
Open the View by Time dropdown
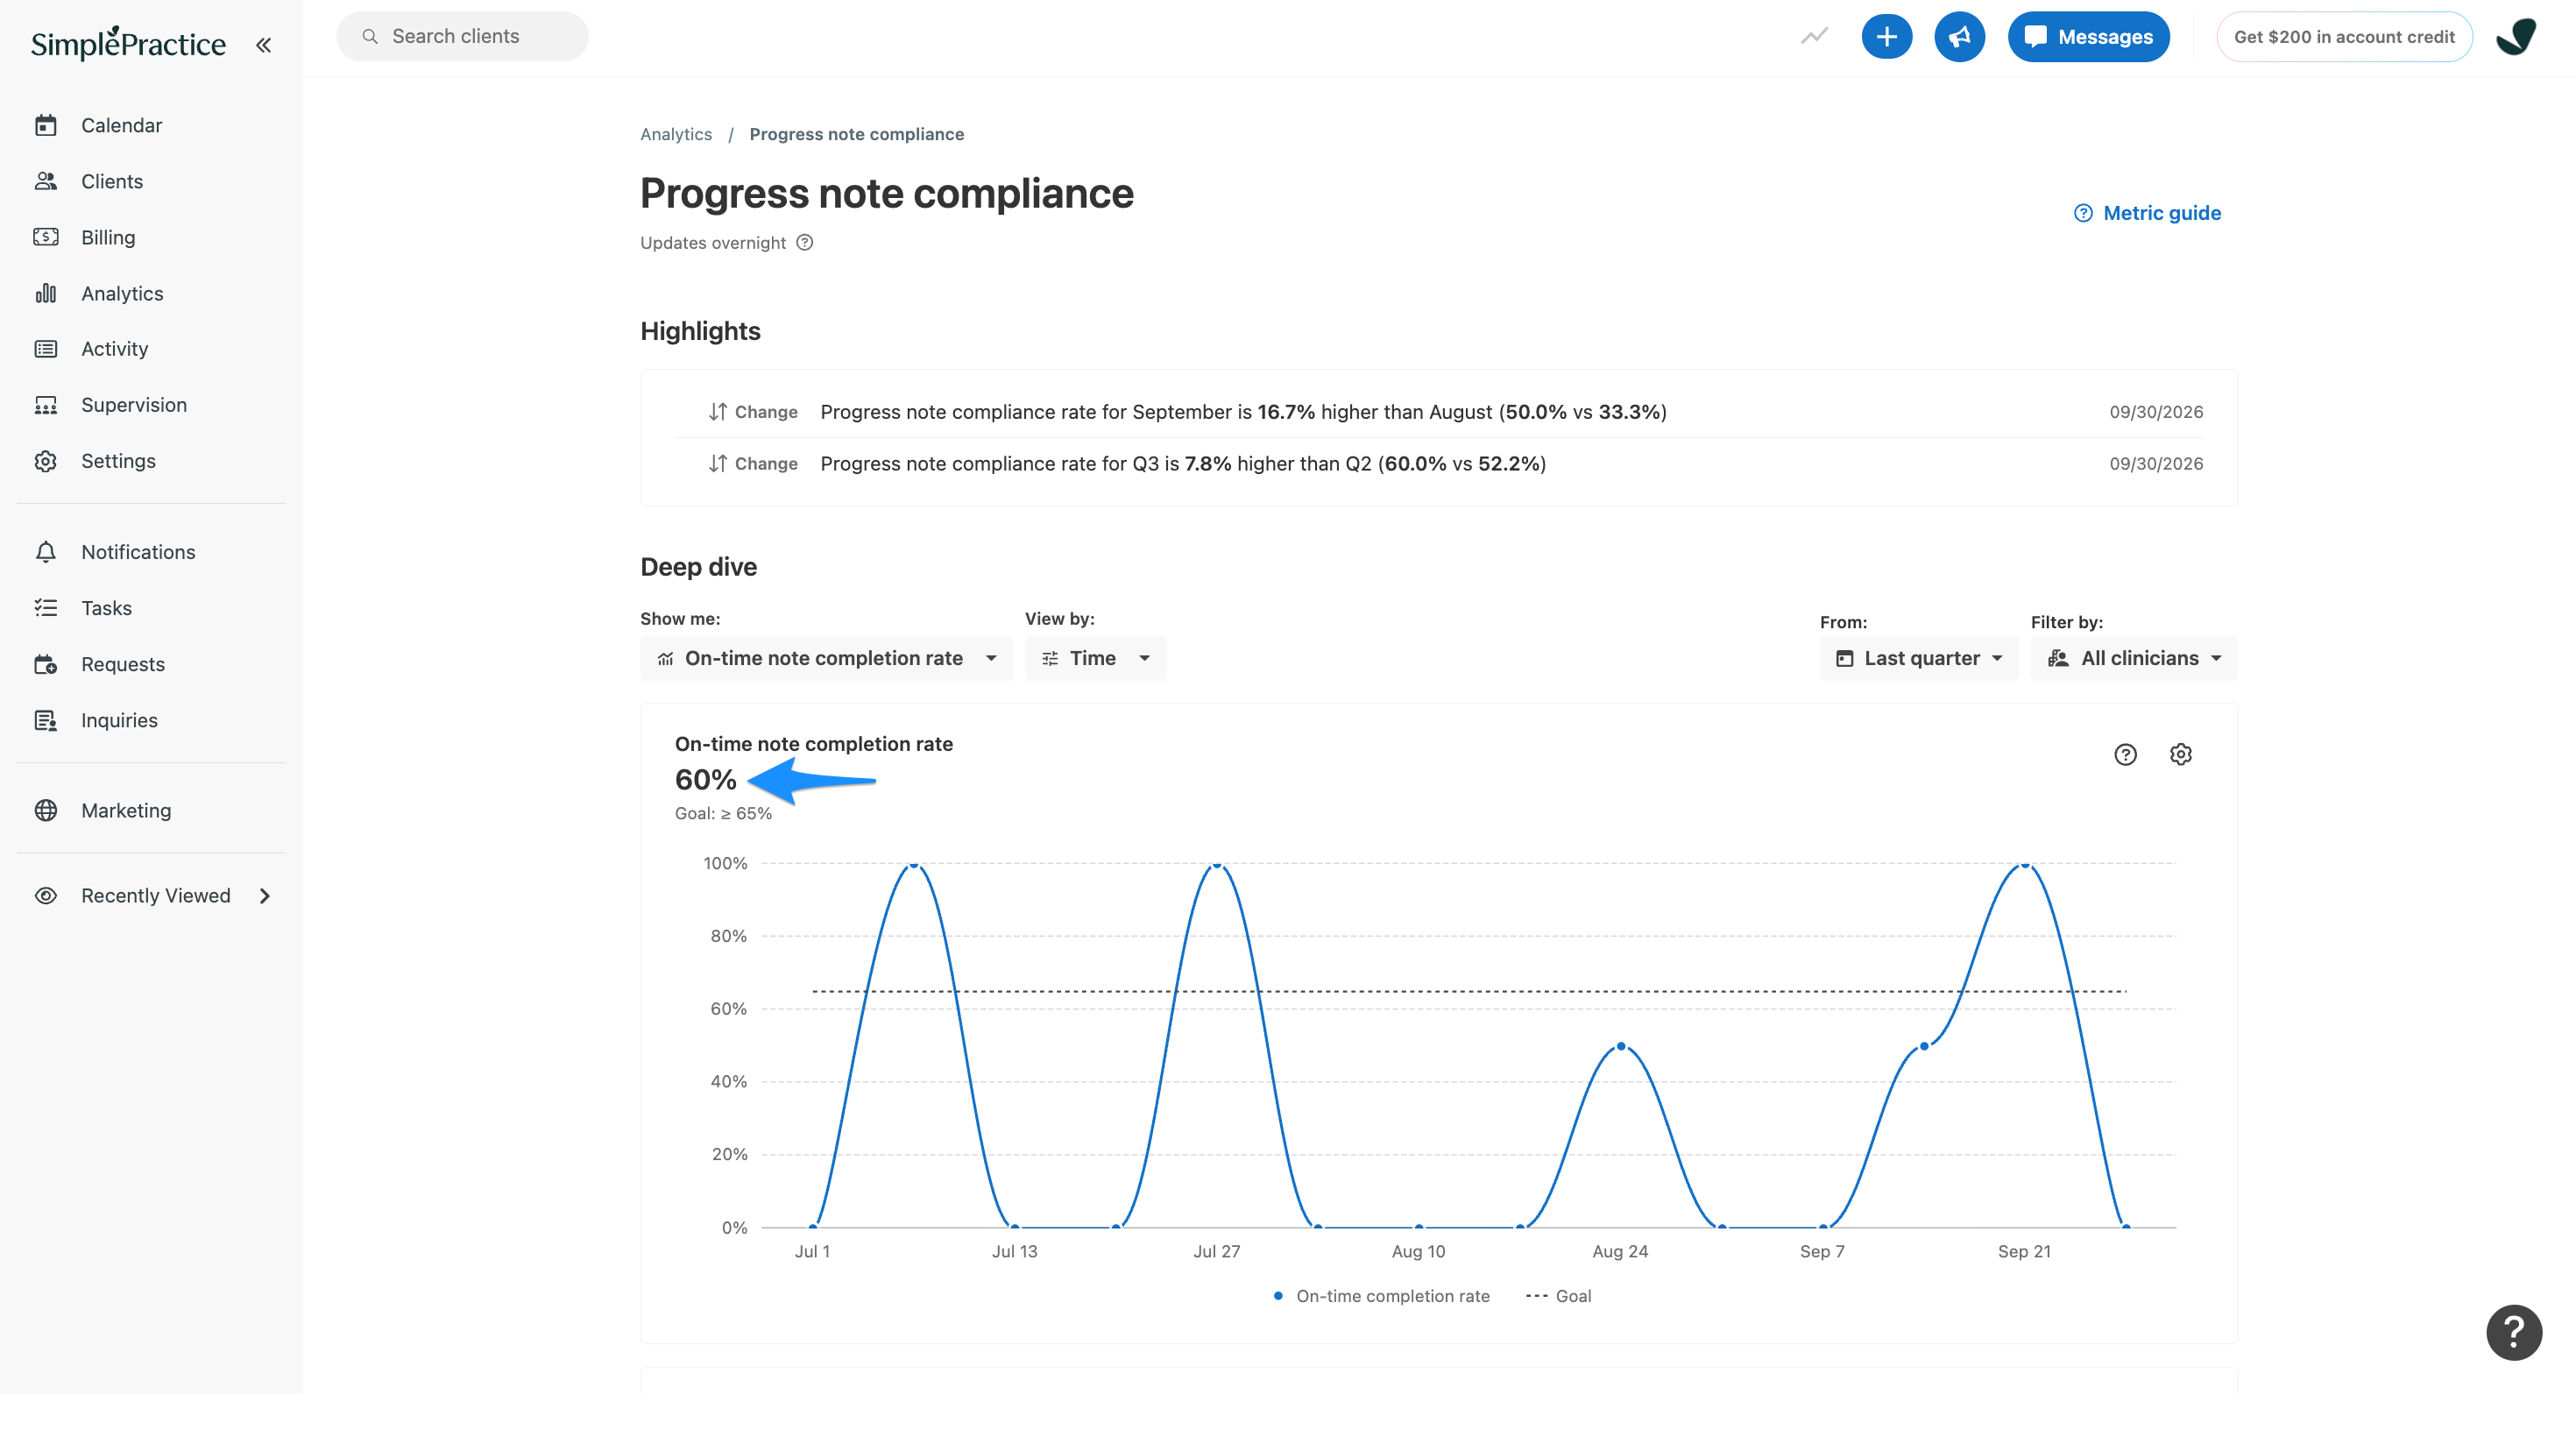pyautogui.click(x=1095, y=658)
